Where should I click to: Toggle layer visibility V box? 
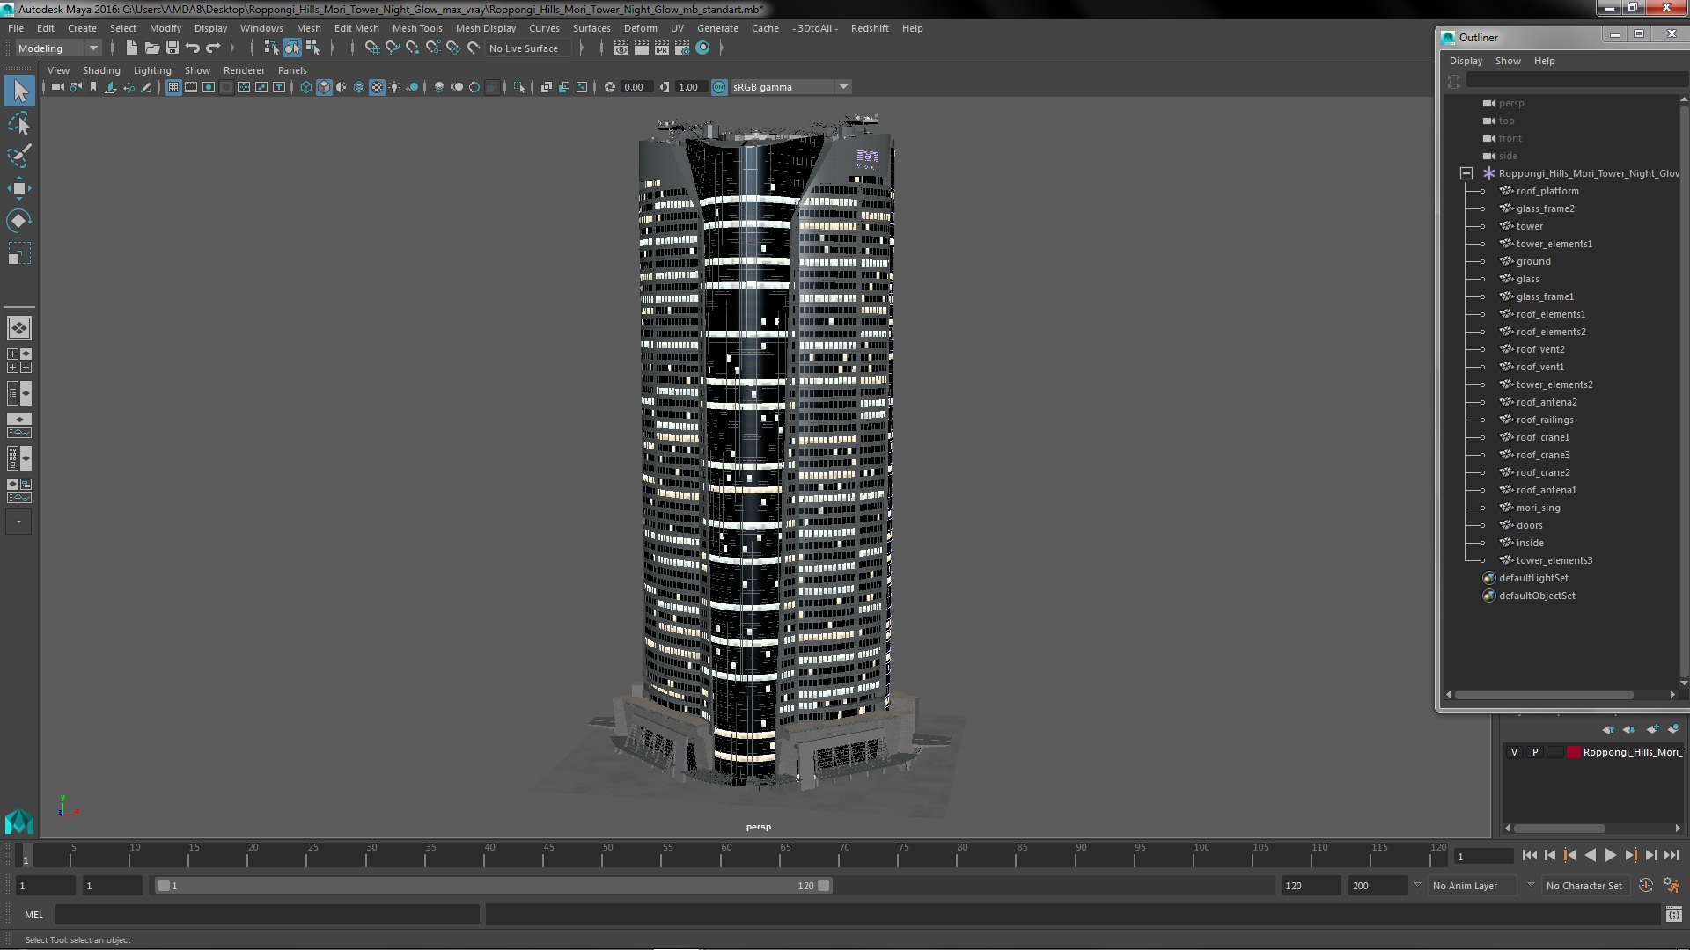pyautogui.click(x=1514, y=753)
